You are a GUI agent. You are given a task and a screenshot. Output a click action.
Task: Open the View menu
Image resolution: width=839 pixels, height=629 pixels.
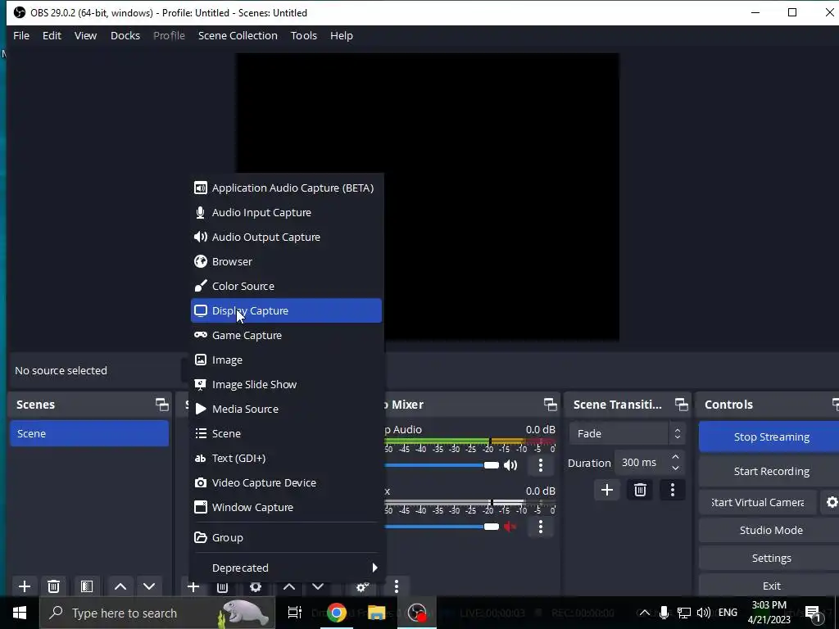(x=85, y=36)
